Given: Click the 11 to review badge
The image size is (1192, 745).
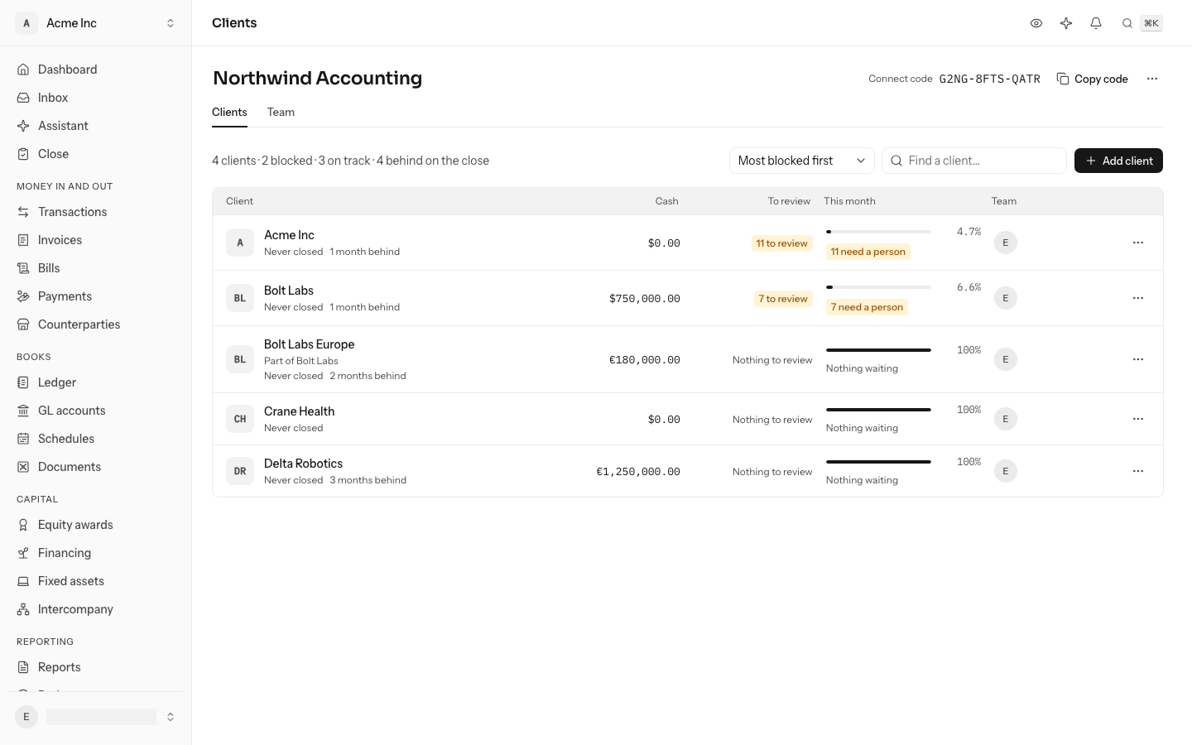Looking at the screenshot, I should 781,243.
